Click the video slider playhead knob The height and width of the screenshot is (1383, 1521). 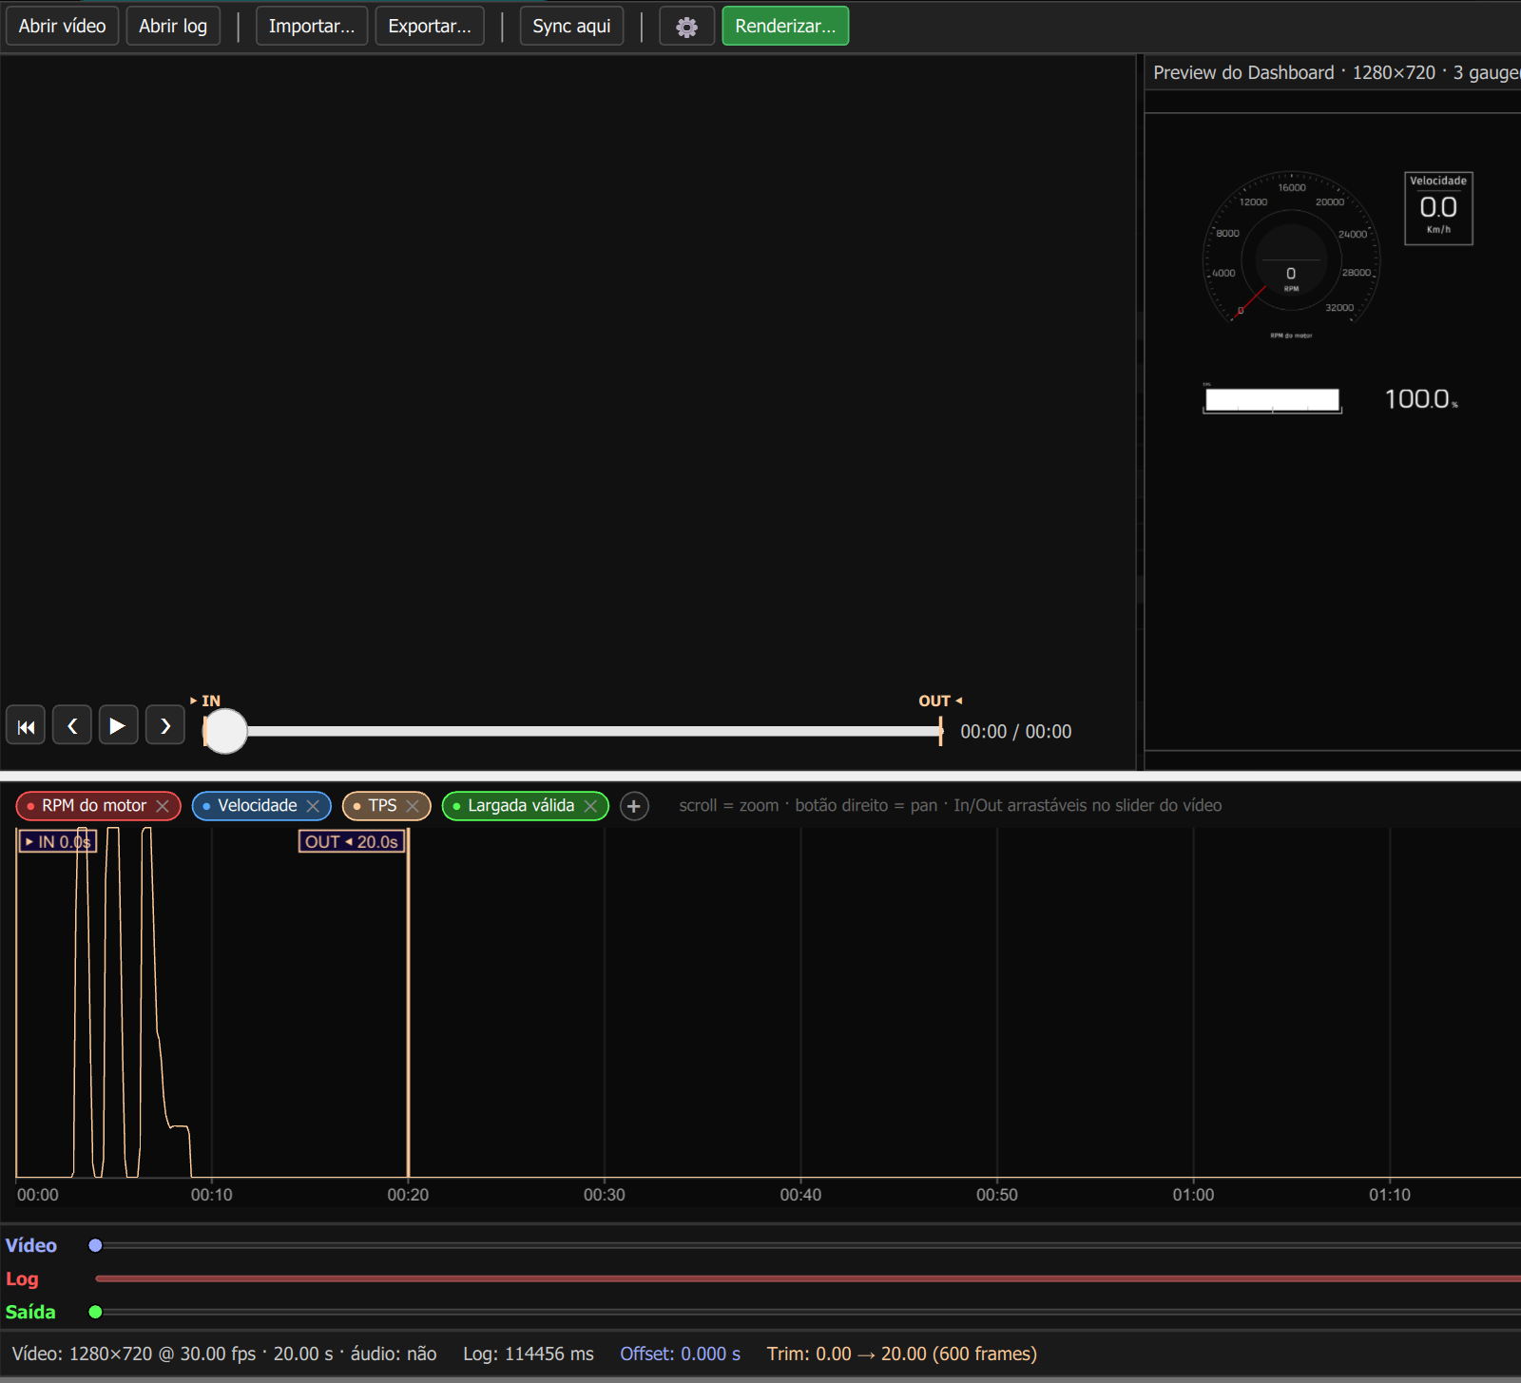(x=225, y=731)
